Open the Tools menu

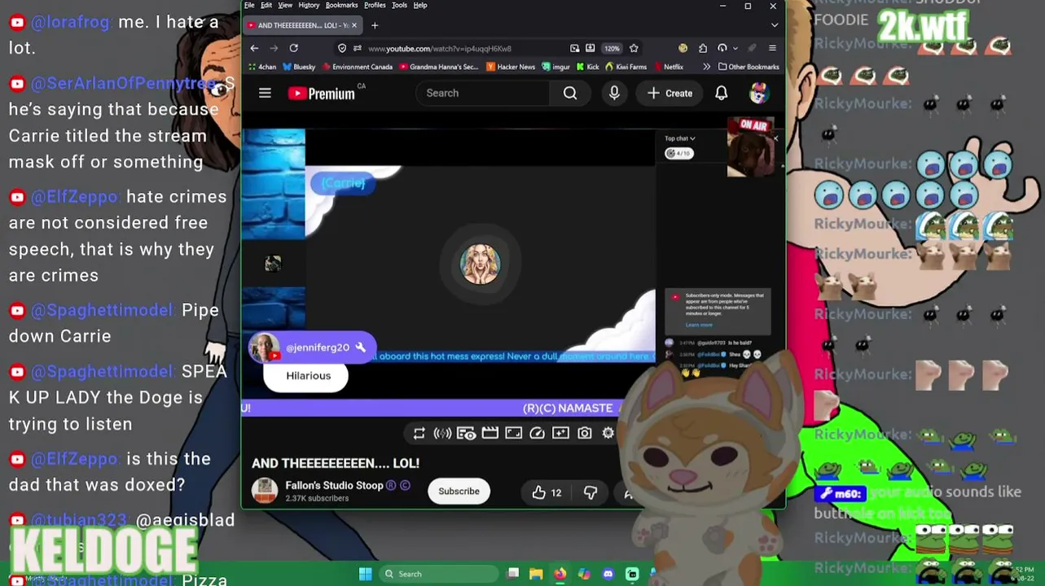(x=399, y=5)
